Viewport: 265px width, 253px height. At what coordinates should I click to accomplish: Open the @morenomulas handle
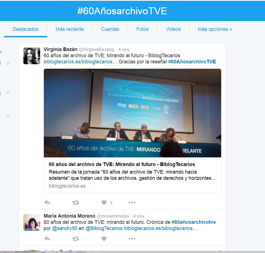[x=113, y=216]
